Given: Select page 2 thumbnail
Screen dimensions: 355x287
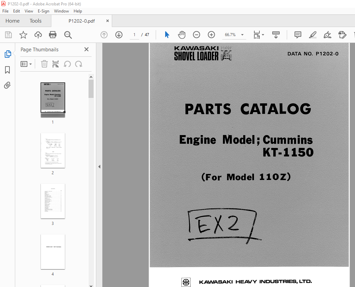Looking at the screenshot, I should [x=53, y=151].
